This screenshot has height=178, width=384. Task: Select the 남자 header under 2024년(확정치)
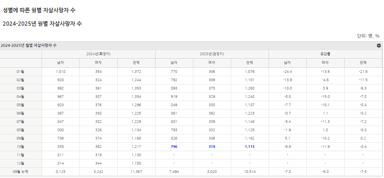tap(61, 63)
